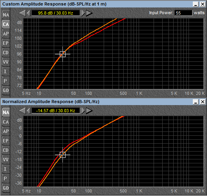The image size is (207, 196).
Task: Click the large right arrow next to the 95.8 dB readout
Action: tap(90, 13)
